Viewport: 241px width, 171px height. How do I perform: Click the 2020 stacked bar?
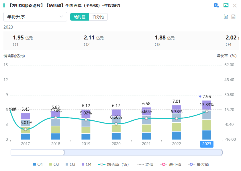(x=116, y=124)
